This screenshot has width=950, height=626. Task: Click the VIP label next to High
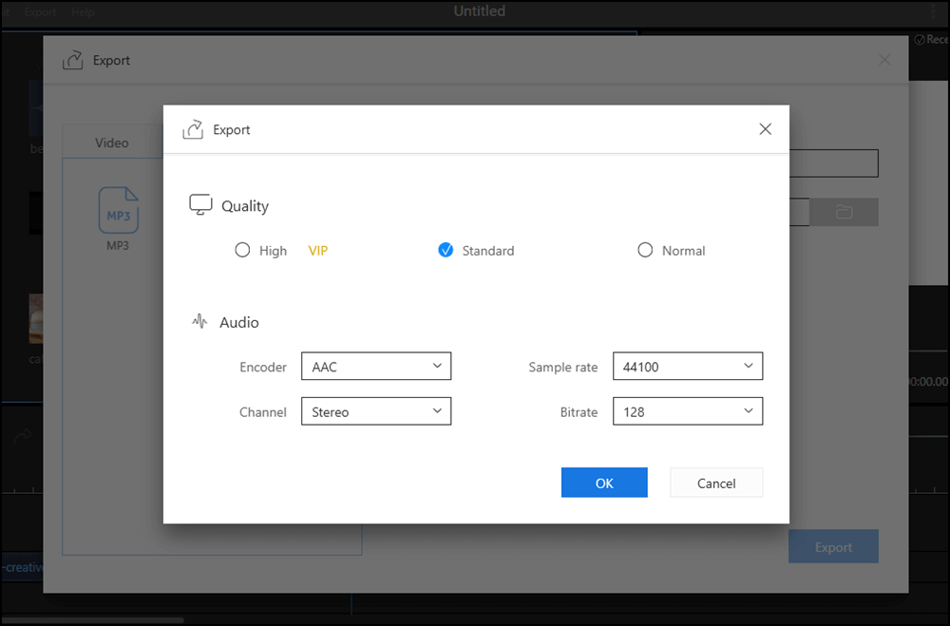318,251
